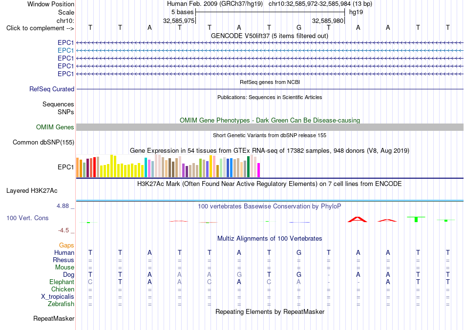Open the RefSeq Curated track label
Viewport: 464px width, 330px height.
[x=52, y=89]
